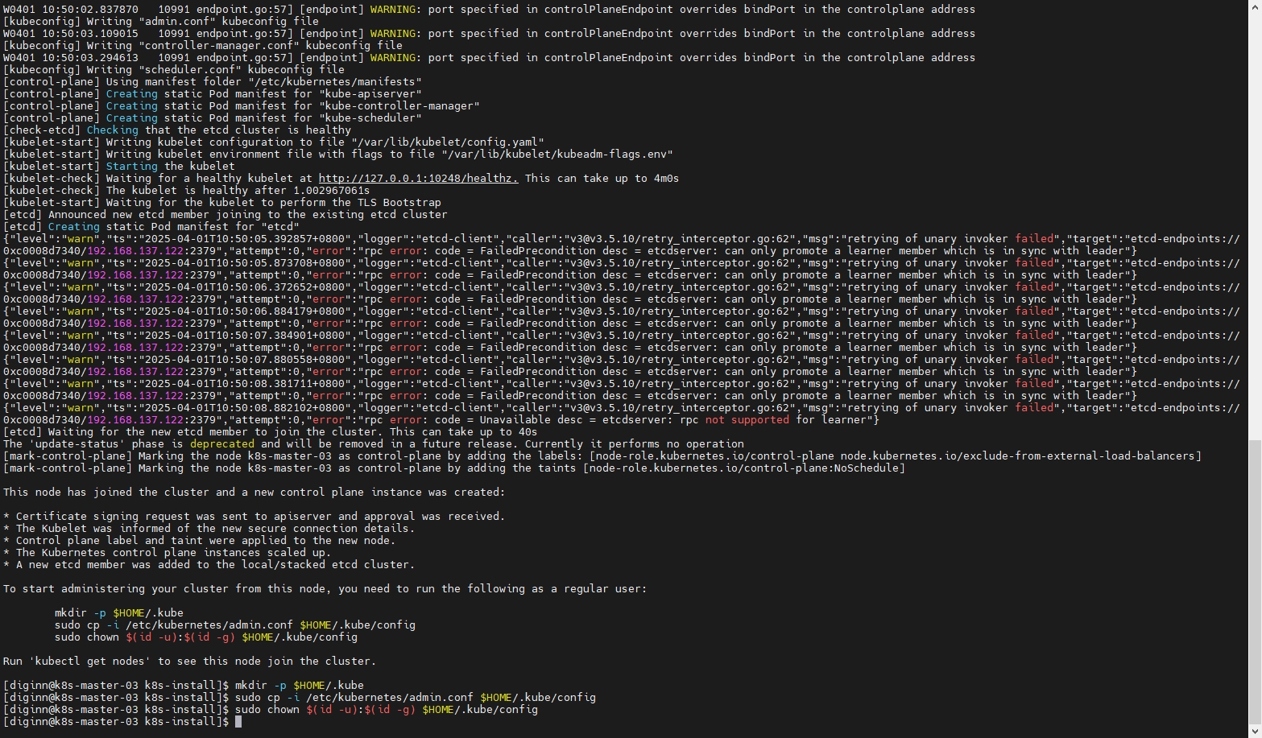Screen dimensions: 1262x738
Task: Click the red 'not supported' error text
Action: click(x=747, y=420)
